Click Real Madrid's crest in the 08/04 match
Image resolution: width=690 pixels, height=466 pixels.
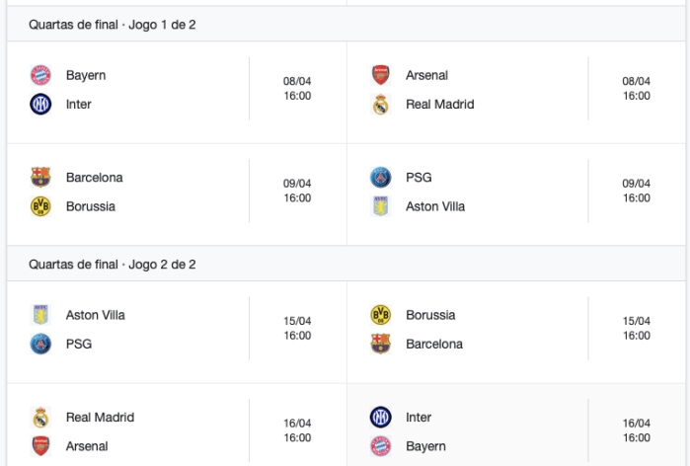380,104
